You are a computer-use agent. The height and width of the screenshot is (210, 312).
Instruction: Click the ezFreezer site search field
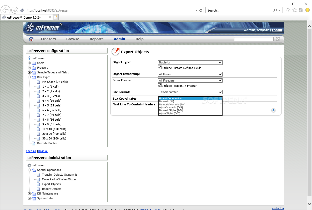254,39
